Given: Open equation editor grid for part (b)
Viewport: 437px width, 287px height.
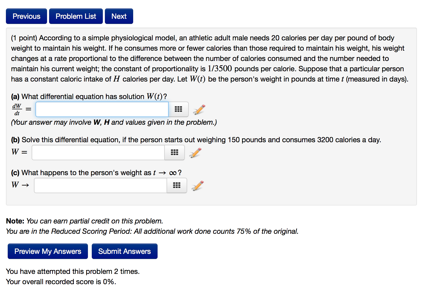Looking at the screenshot, I should pyautogui.click(x=175, y=153).
